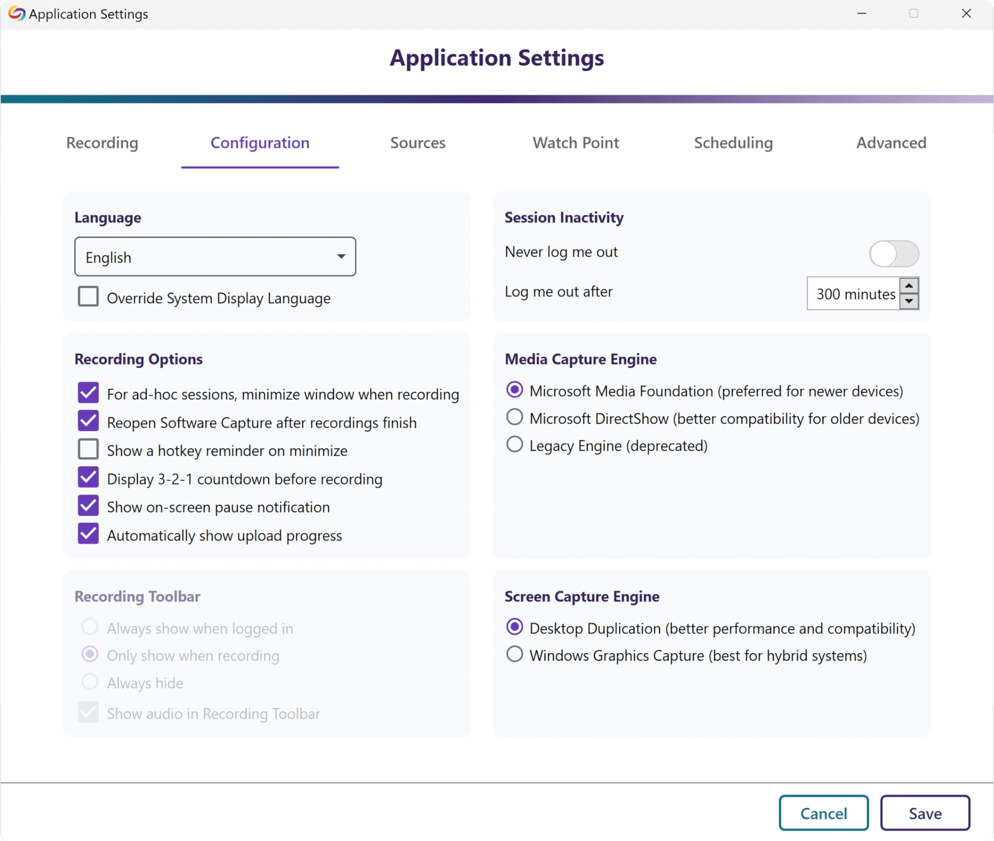994x841 pixels.
Task: Select Microsoft DirectShow media capture engine
Action: pos(514,418)
